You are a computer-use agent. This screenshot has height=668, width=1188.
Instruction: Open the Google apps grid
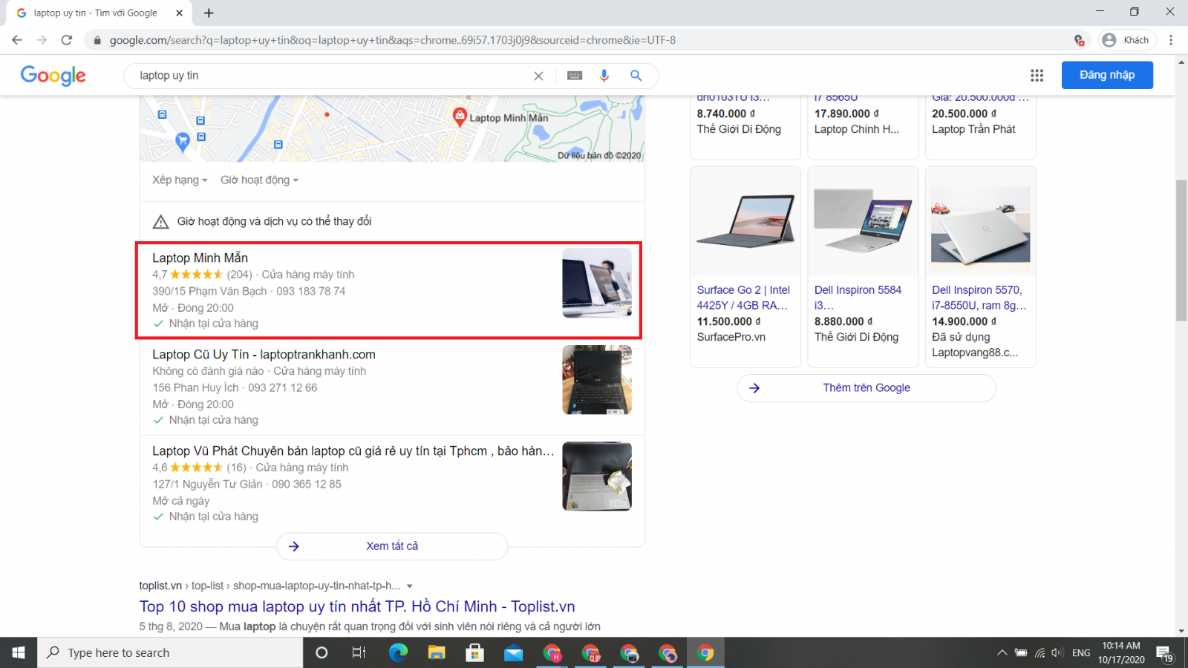pos(1037,75)
